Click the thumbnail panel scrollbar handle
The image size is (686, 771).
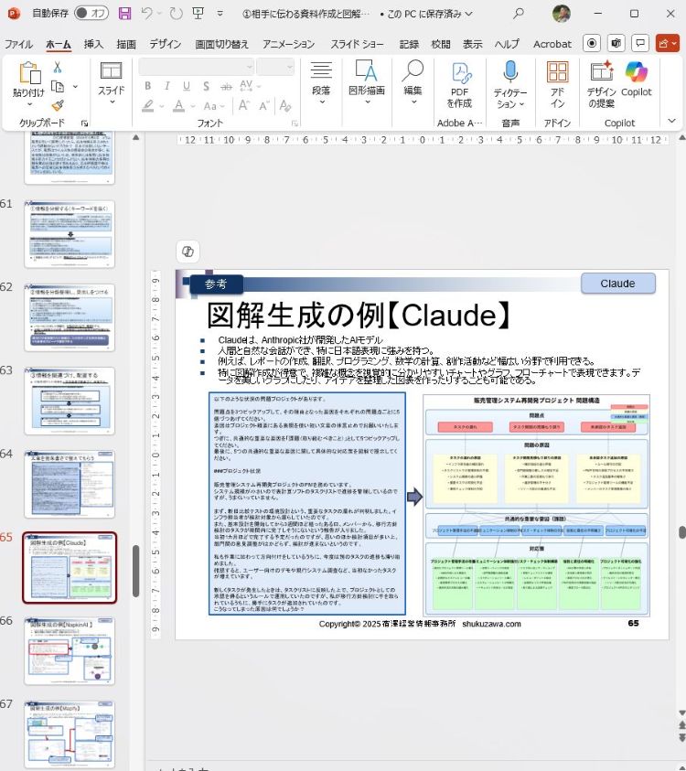(136, 571)
